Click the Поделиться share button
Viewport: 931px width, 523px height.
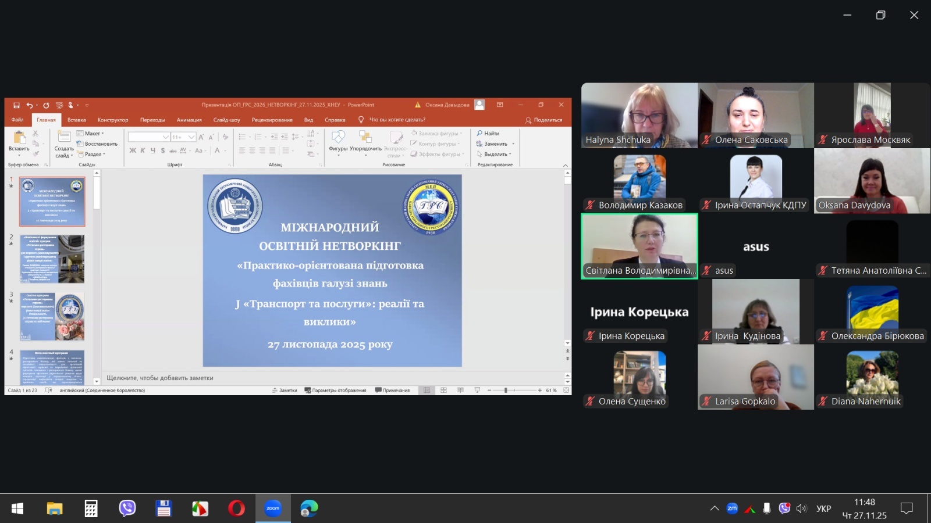(x=544, y=120)
